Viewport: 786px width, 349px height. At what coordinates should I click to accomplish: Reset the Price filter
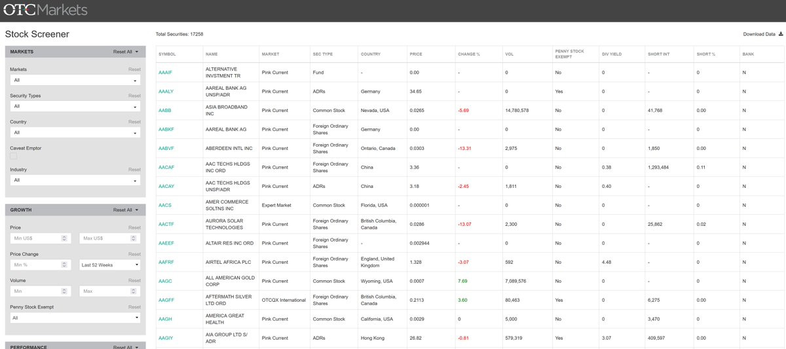point(134,227)
